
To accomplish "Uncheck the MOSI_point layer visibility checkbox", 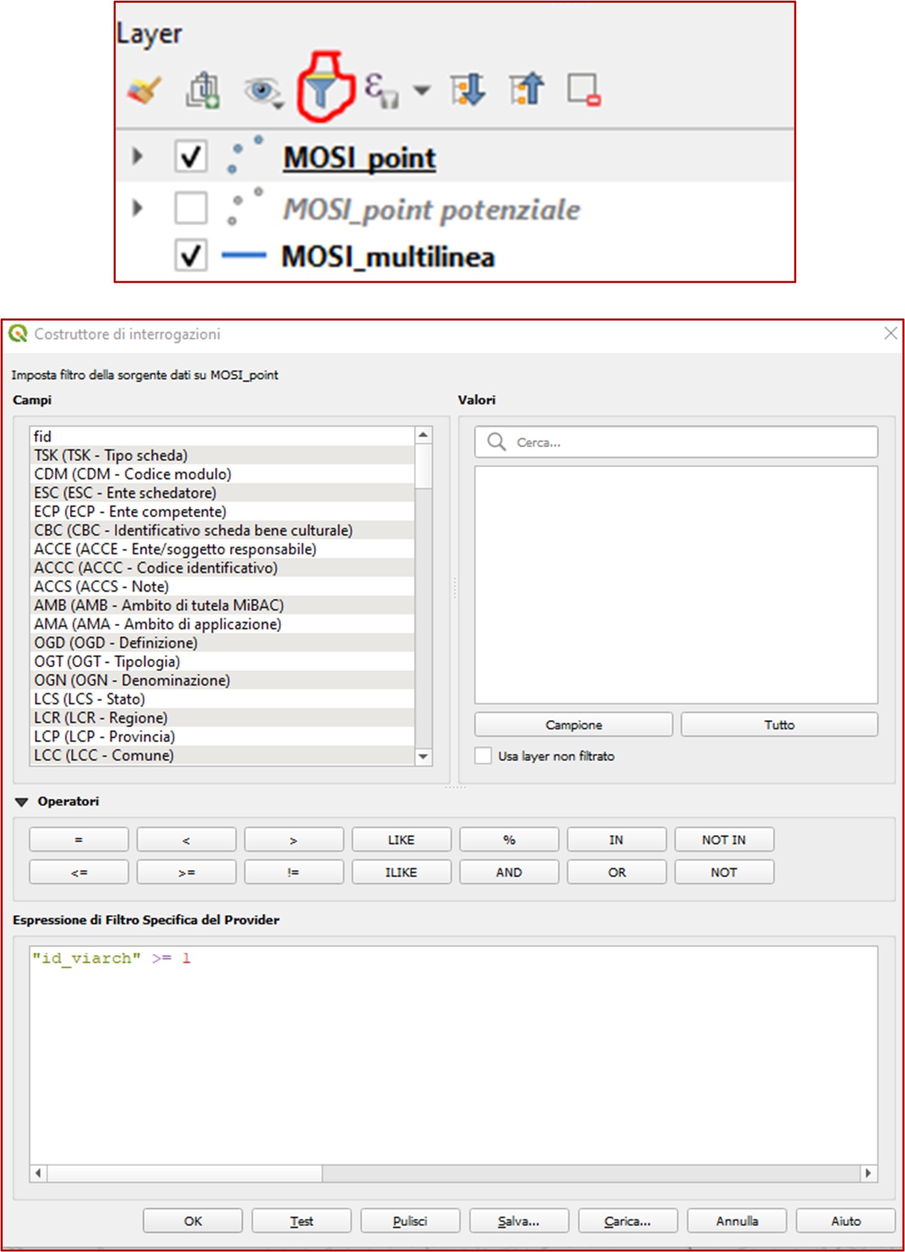I will [x=190, y=157].
